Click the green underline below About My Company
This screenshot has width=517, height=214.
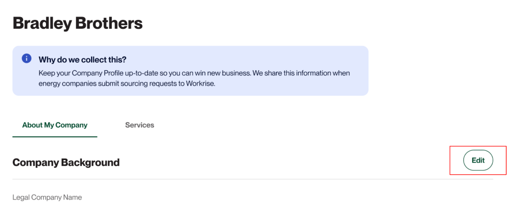click(x=55, y=136)
